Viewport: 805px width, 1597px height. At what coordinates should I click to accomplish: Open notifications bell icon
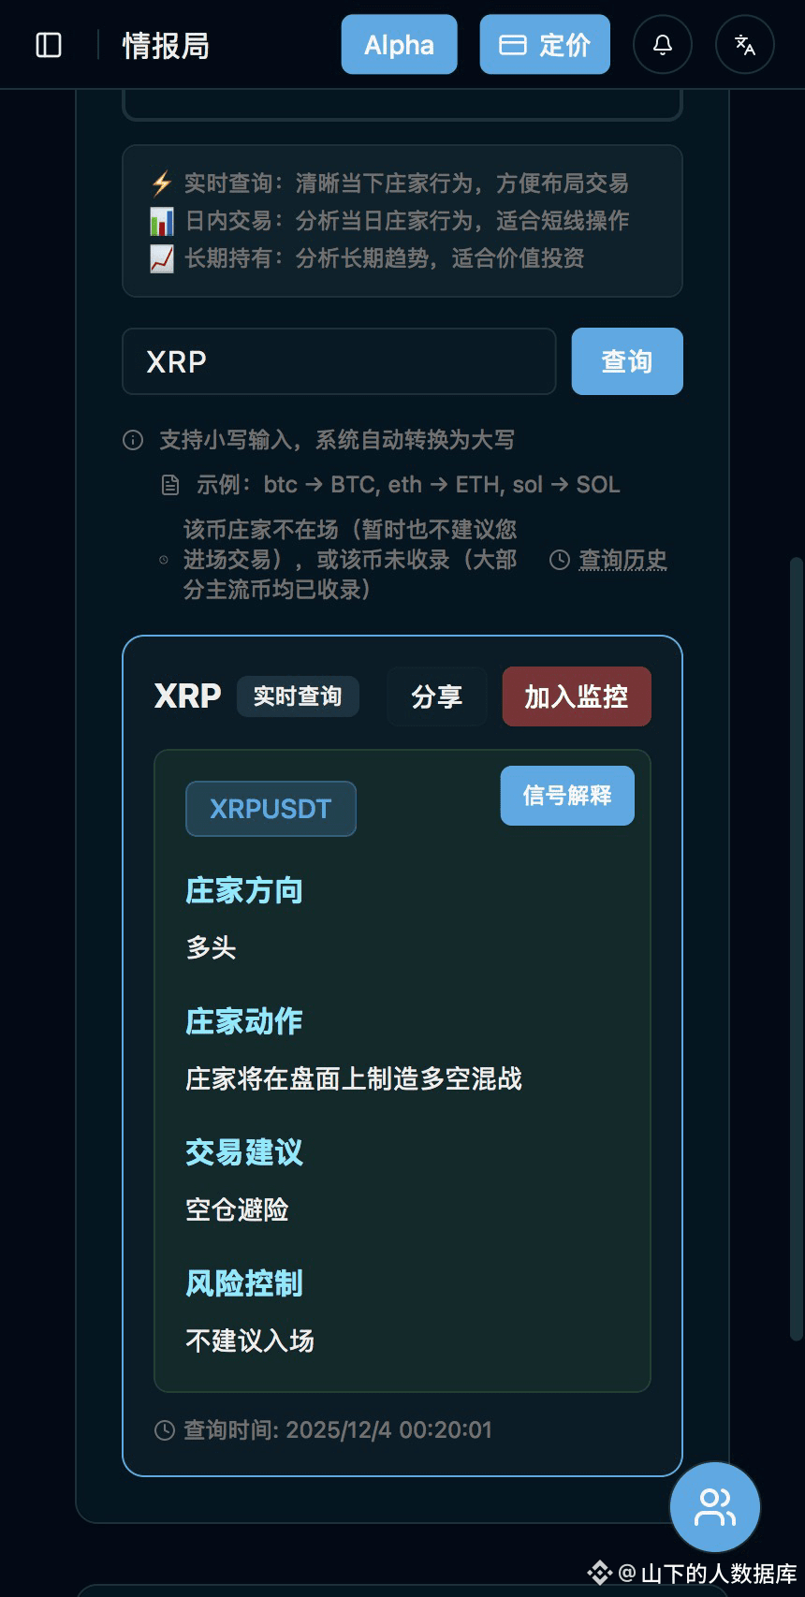(x=663, y=44)
